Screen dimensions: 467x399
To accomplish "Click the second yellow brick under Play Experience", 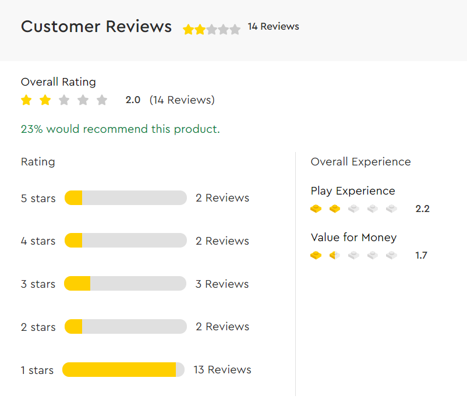I will pos(335,209).
